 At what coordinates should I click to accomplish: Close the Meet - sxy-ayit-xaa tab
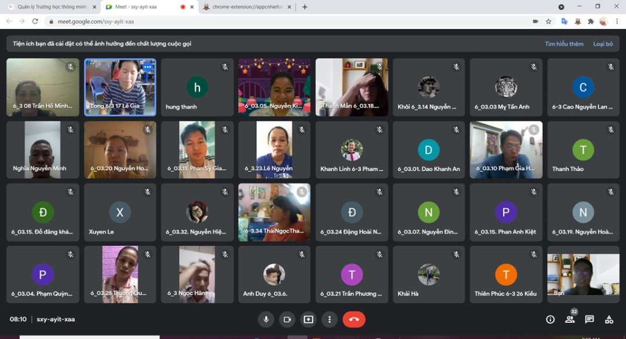pos(192,7)
